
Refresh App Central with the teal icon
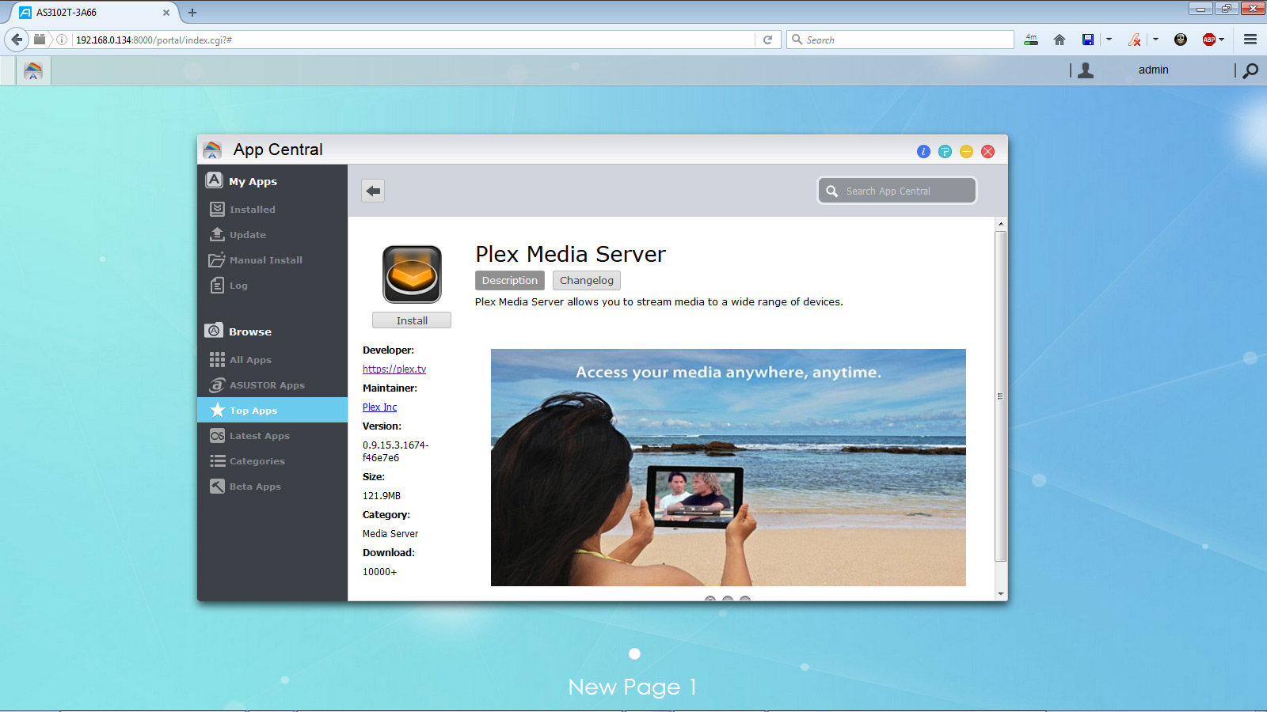tap(945, 151)
